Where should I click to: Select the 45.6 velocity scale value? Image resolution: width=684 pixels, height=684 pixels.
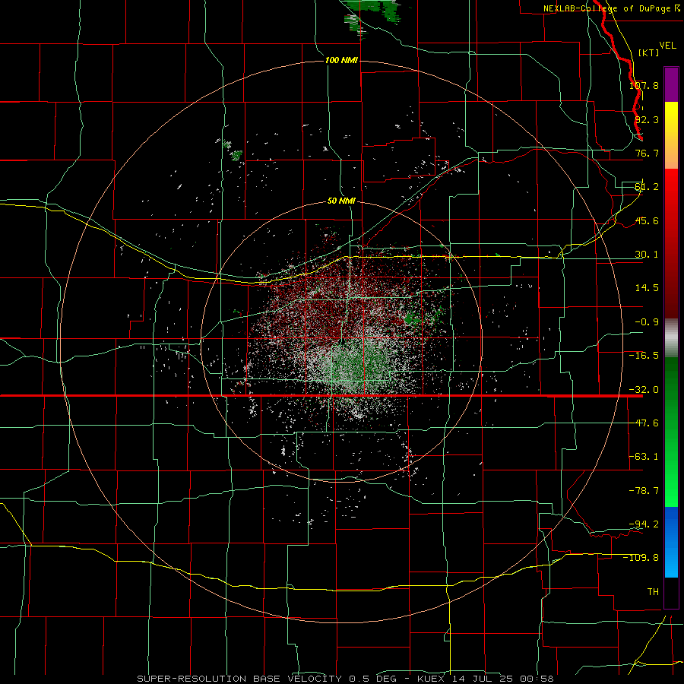coord(647,220)
